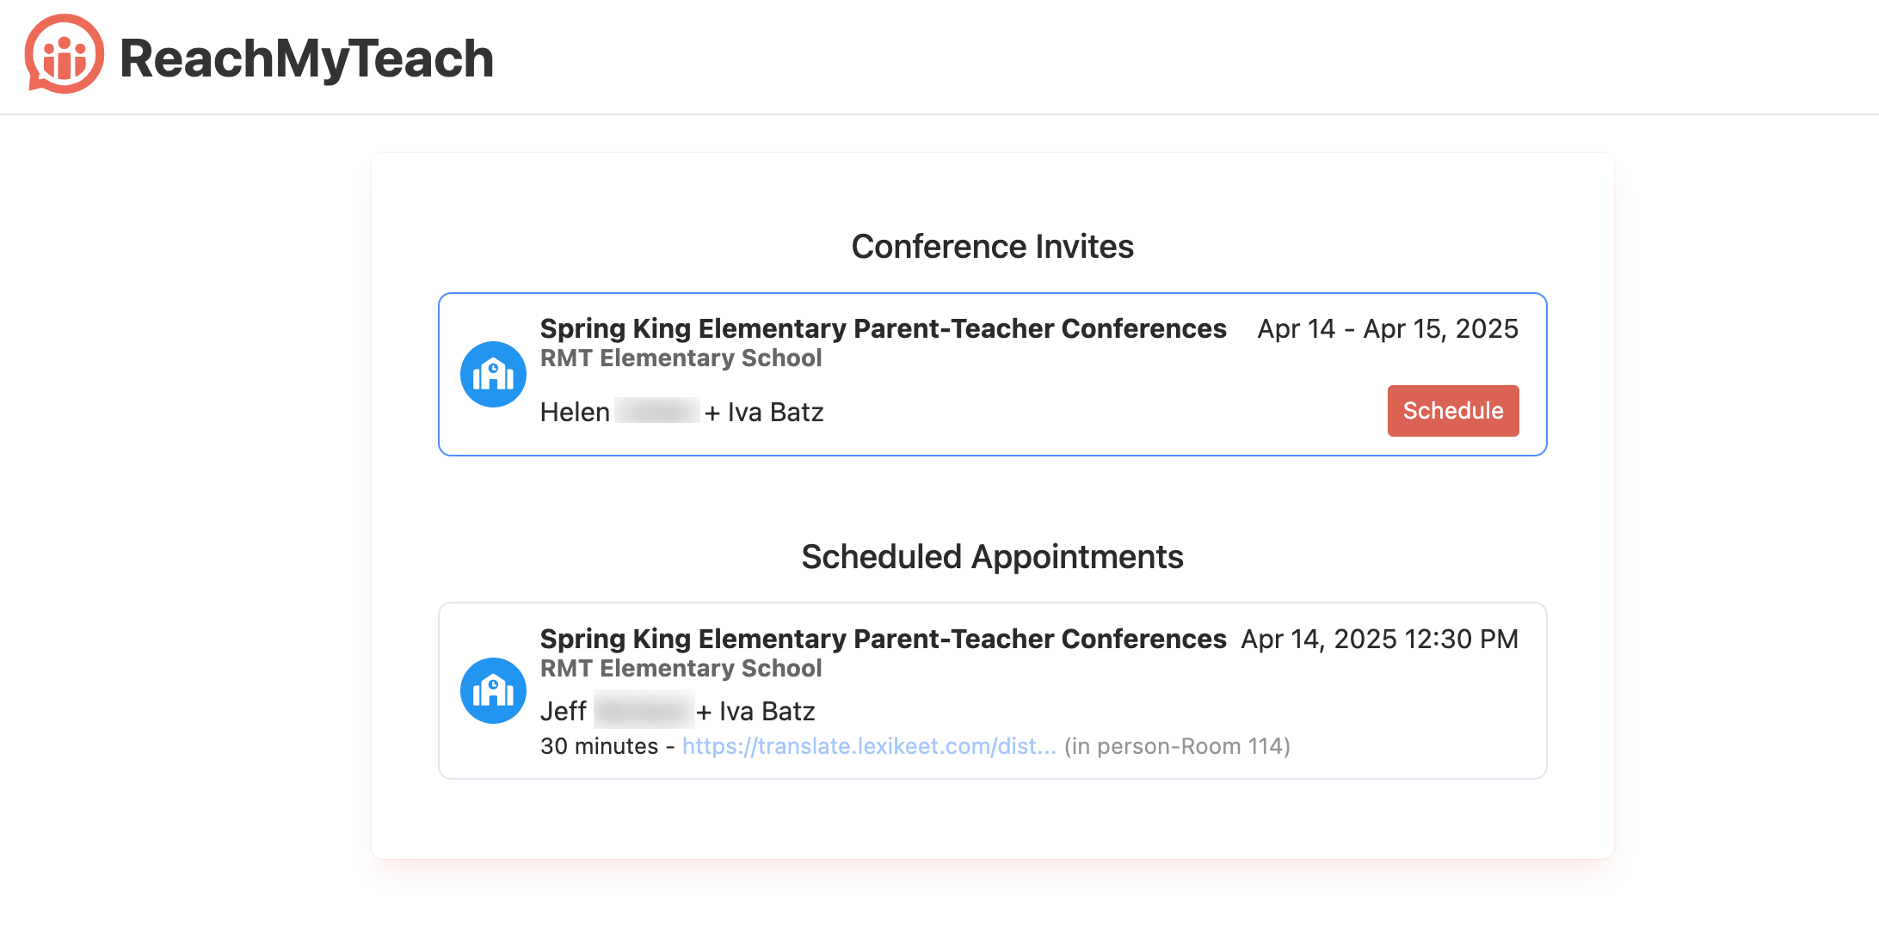Click the Apr 14 - Apr 15, 2025 date range

pos(1388,328)
